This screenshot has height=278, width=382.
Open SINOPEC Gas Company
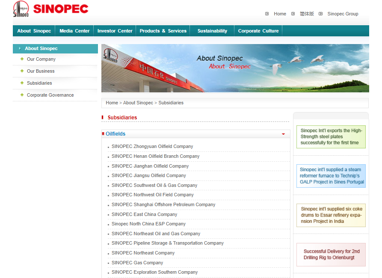click(137, 263)
